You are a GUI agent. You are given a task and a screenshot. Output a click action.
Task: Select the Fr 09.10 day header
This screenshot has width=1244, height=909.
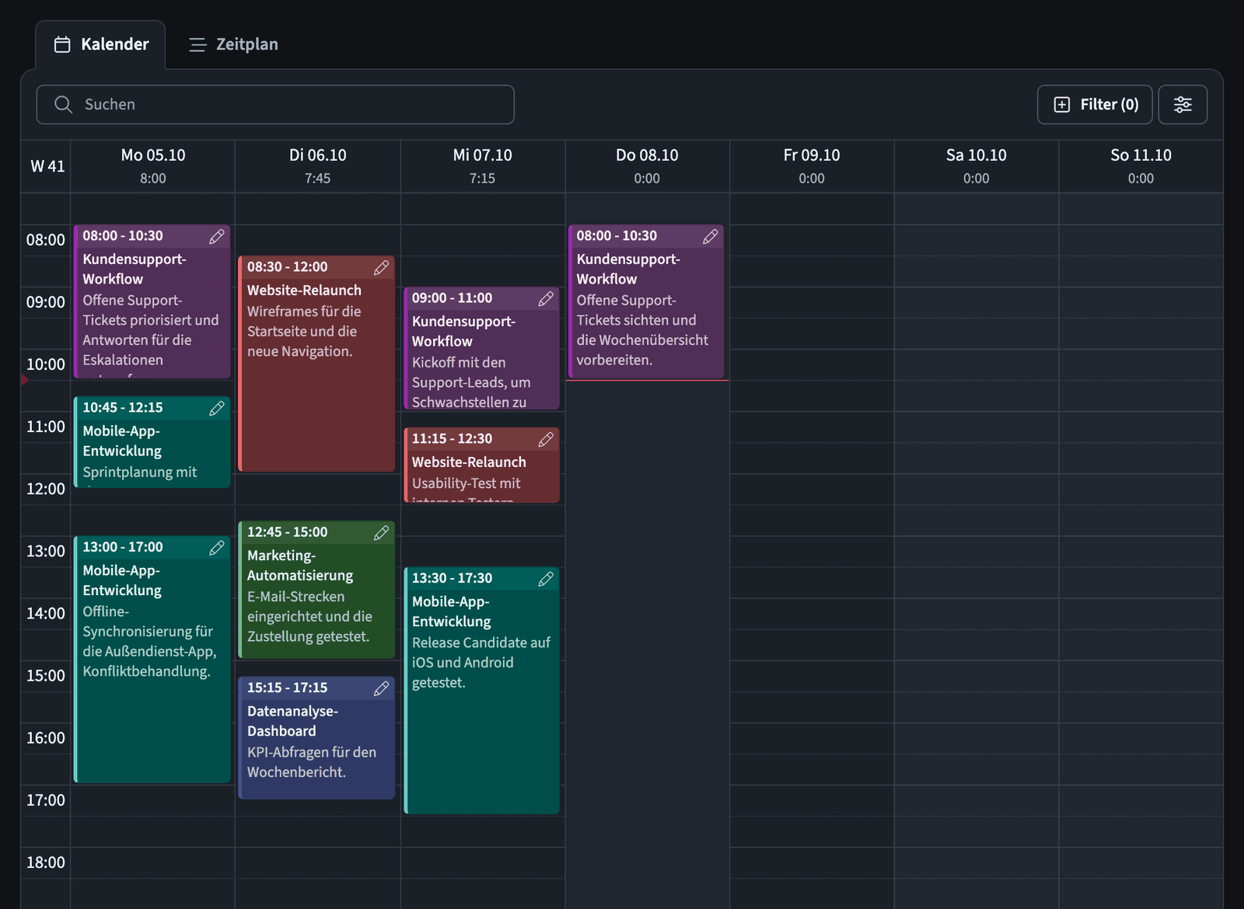tap(812, 165)
